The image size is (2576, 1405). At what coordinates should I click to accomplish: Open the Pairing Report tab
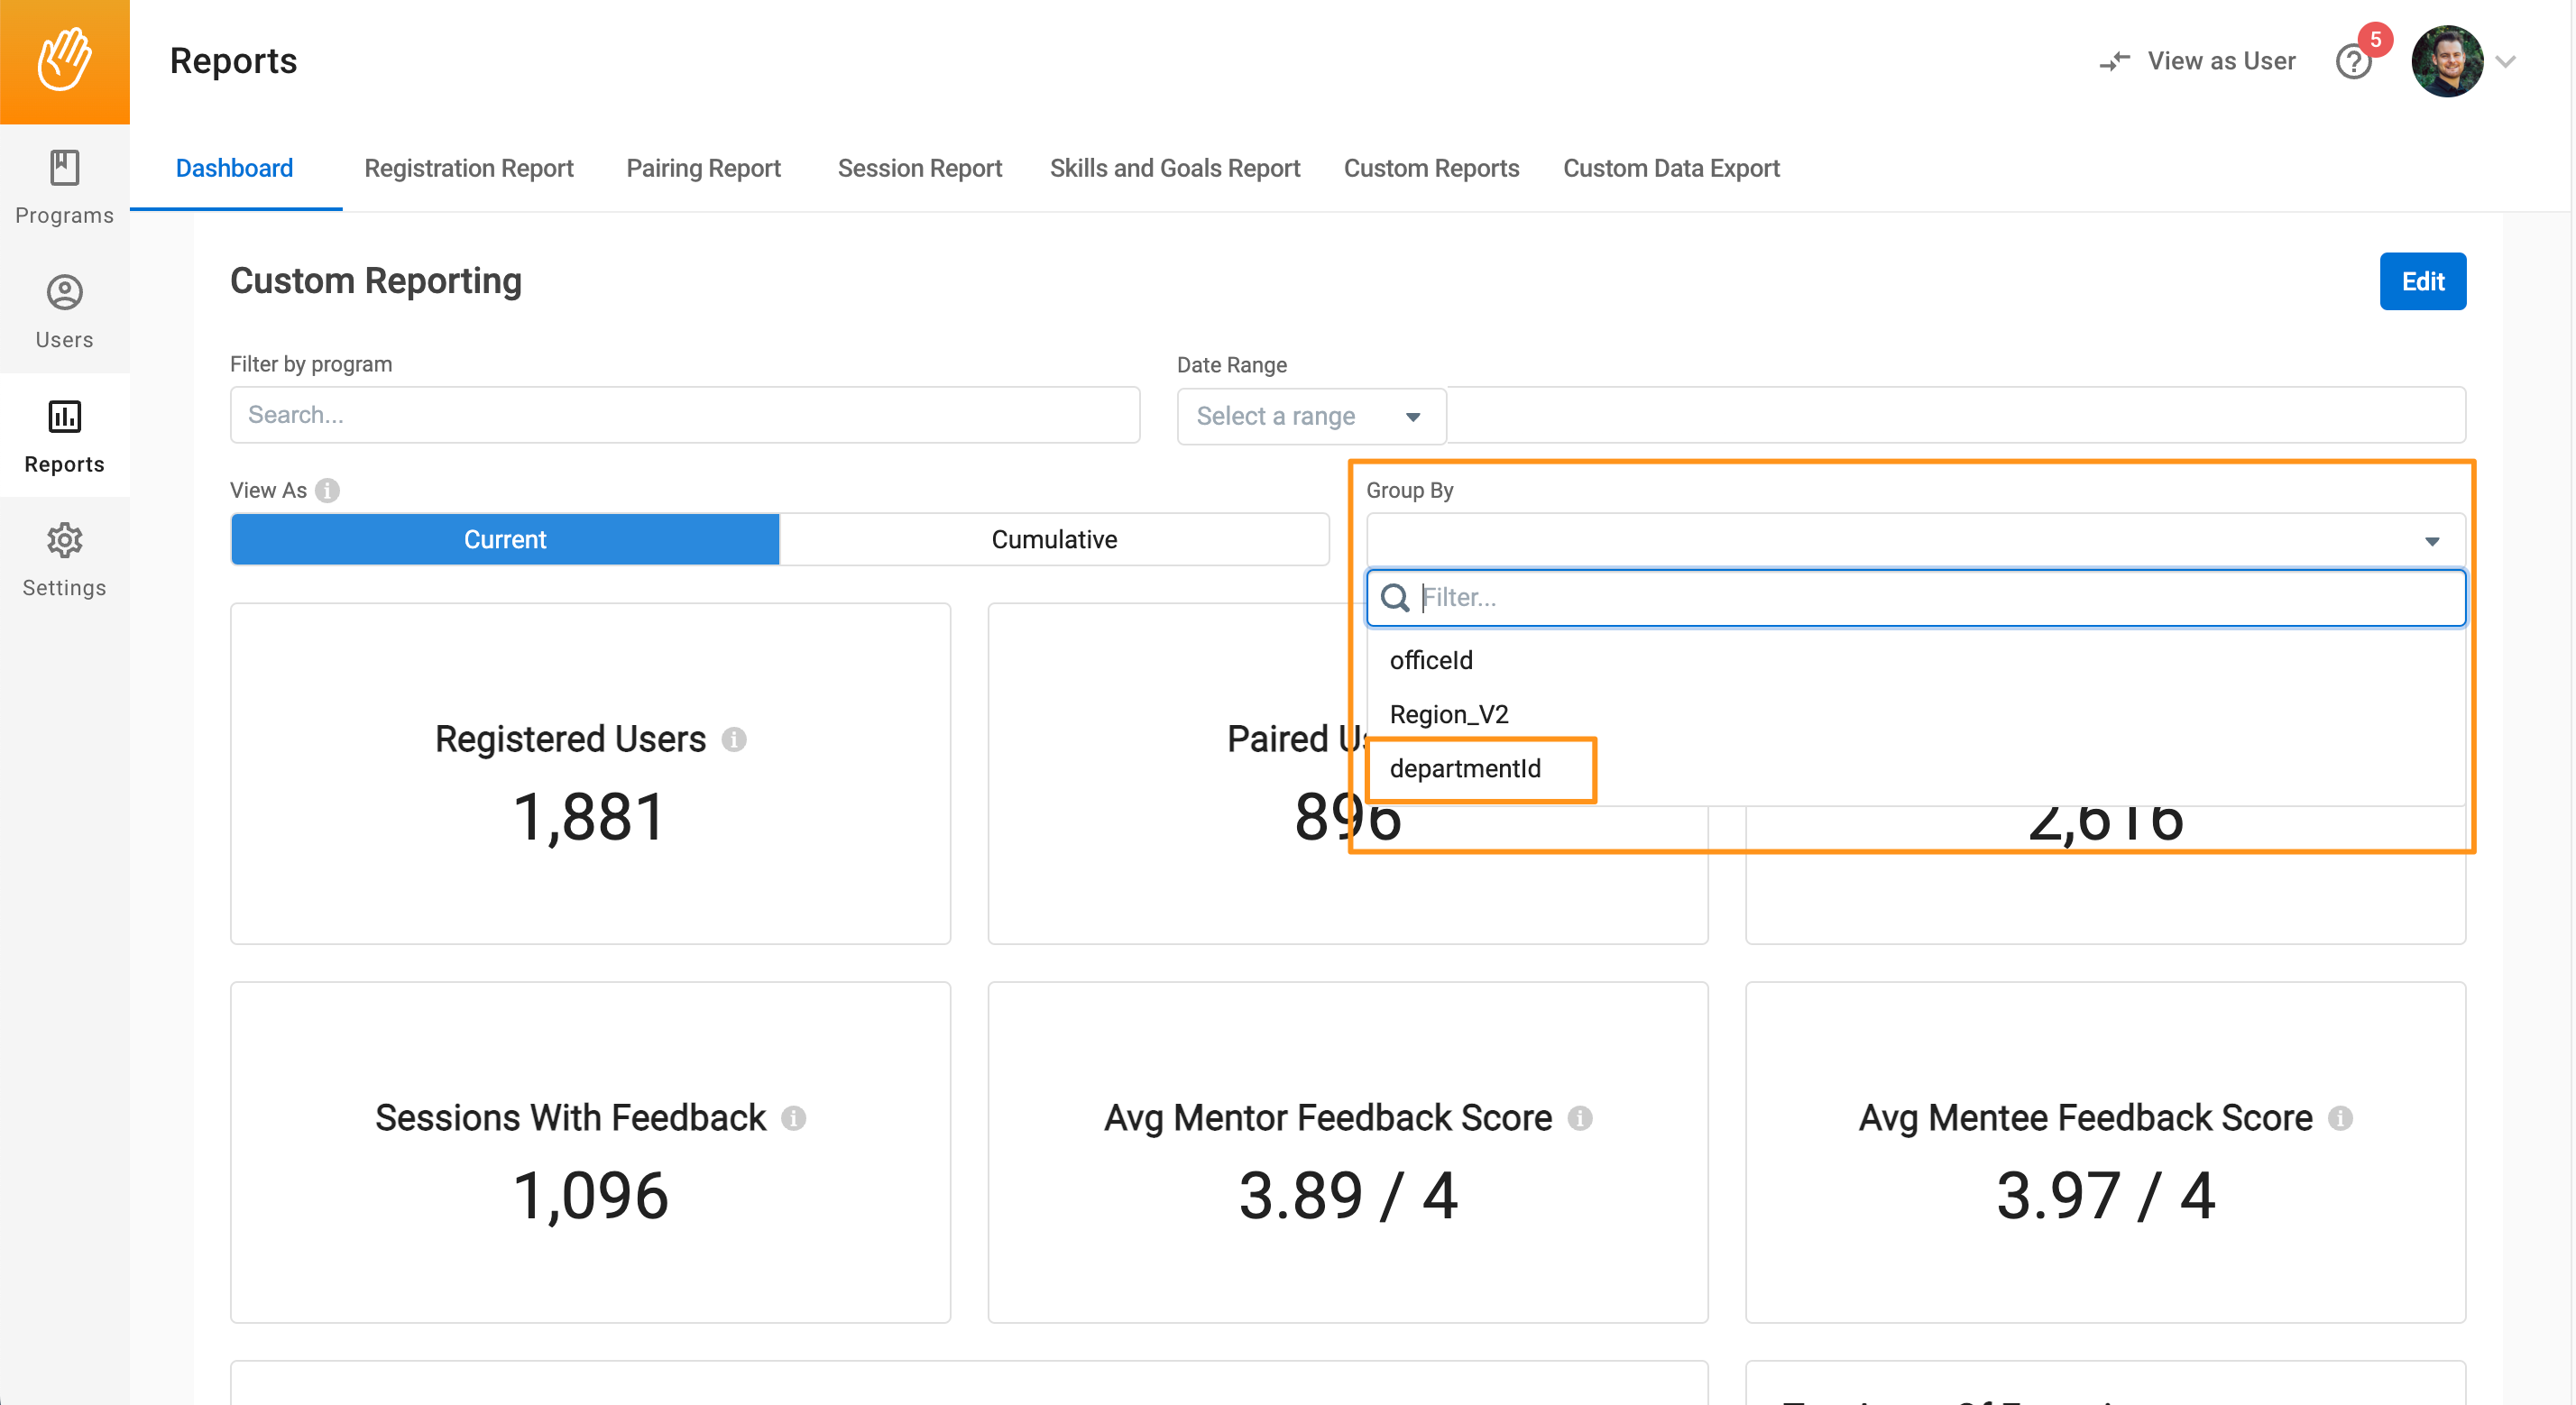(x=703, y=168)
